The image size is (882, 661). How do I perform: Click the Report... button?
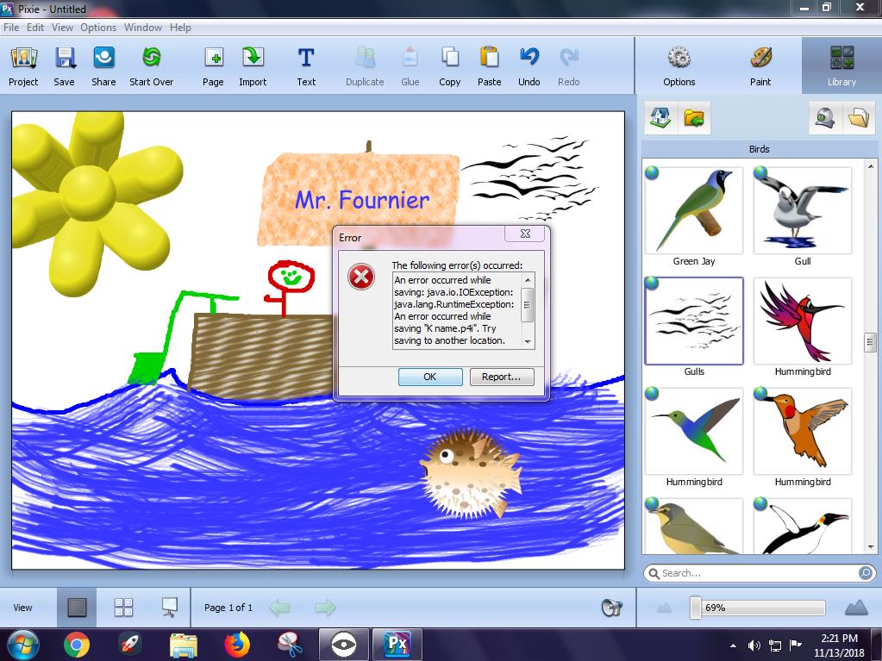(x=501, y=377)
